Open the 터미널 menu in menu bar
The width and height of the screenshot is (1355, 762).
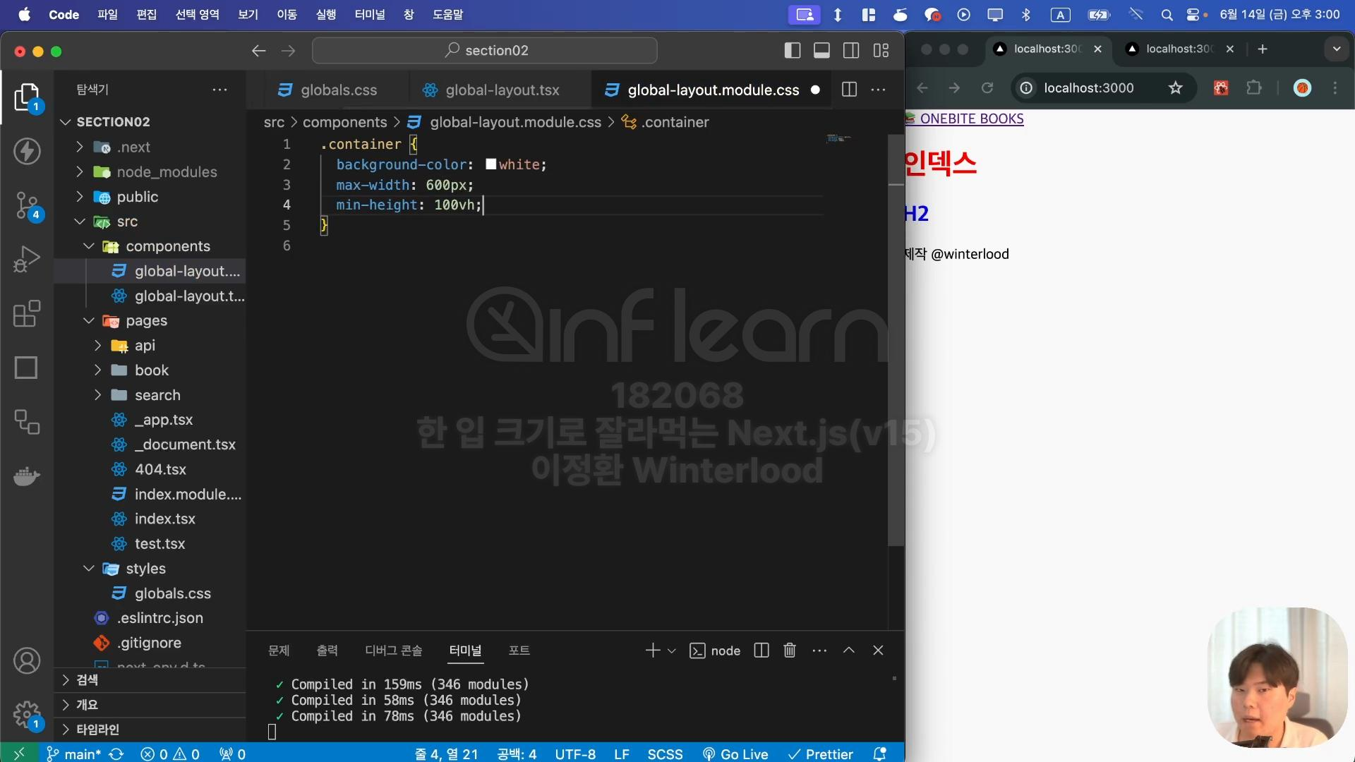[369, 14]
